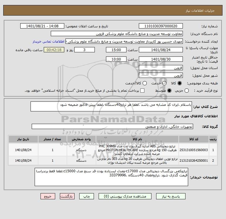Click the deadline hour 15:00 field

click(116, 50)
